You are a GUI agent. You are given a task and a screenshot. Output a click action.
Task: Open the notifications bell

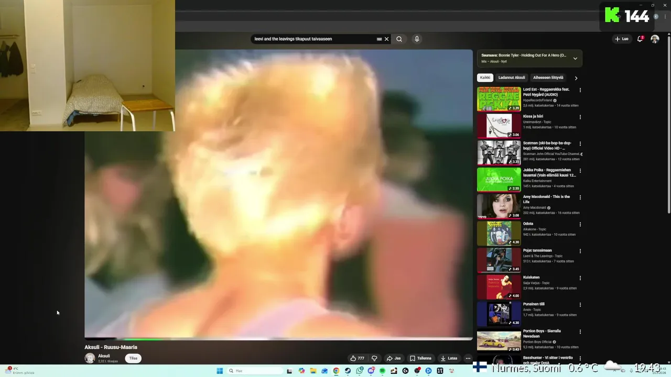pos(640,39)
